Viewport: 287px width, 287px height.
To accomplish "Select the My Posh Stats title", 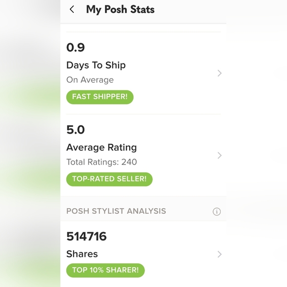I will pos(120,9).
